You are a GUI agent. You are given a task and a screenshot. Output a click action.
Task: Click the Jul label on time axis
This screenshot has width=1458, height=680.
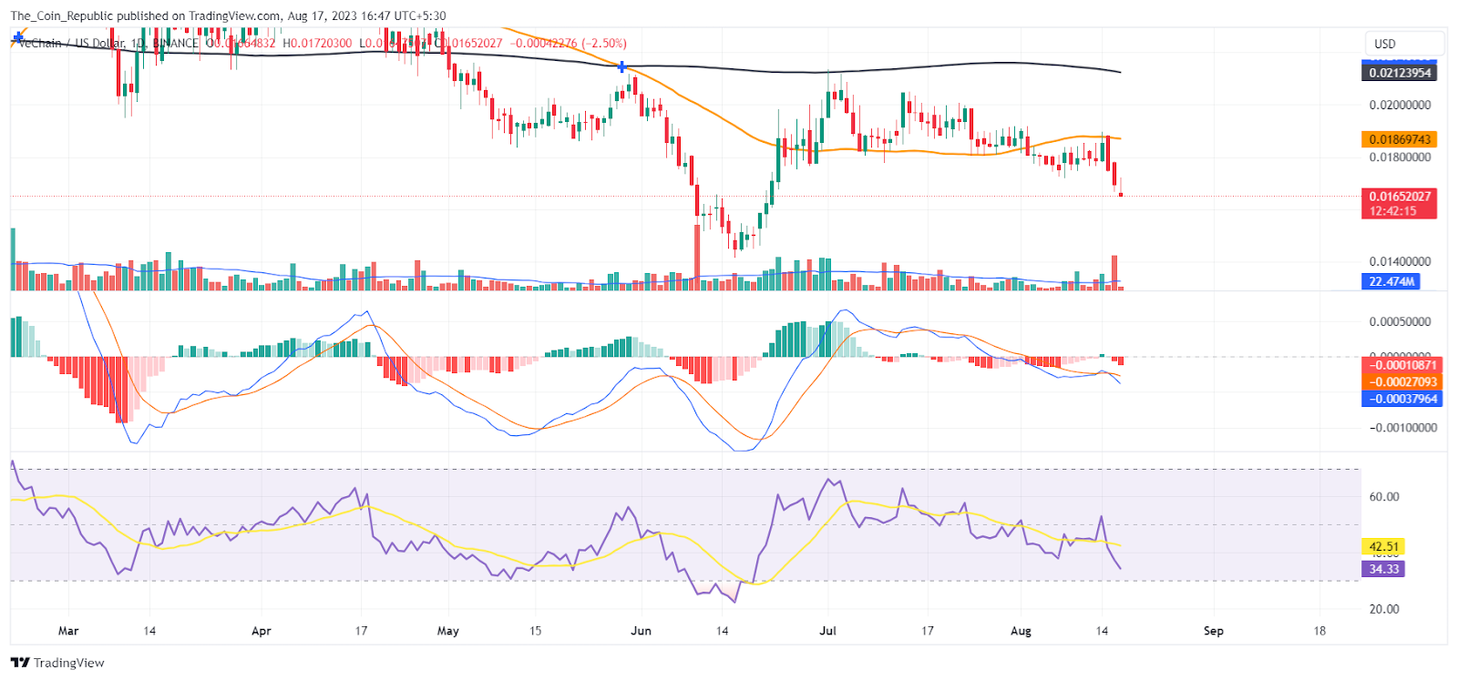(x=828, y=631)
